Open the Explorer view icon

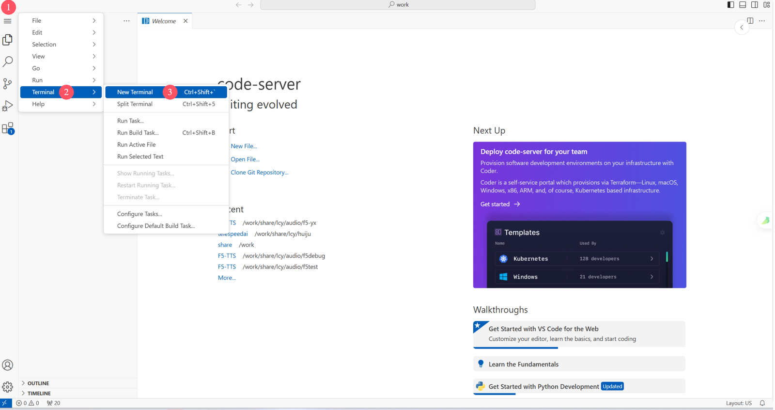8,40
